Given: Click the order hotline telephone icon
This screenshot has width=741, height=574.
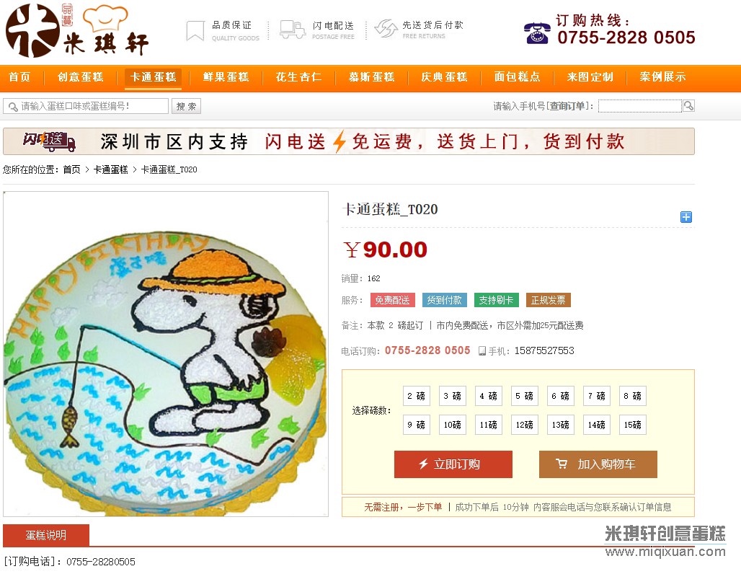Looking at the screenshot, I should [537, 33].
